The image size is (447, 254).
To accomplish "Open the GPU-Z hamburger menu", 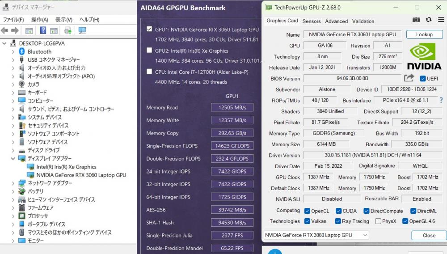I will tap(441, 20).
